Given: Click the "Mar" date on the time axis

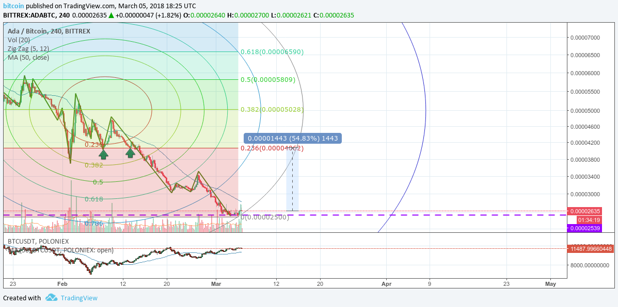Looking at the screenshot, I should point(216,283).
